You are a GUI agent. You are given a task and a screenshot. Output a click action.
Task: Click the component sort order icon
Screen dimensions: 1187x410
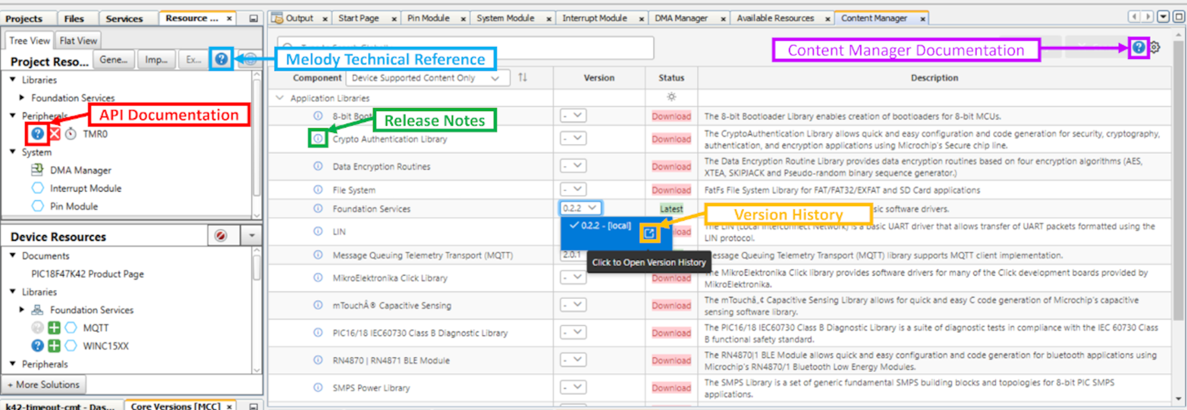coord(522,78)
